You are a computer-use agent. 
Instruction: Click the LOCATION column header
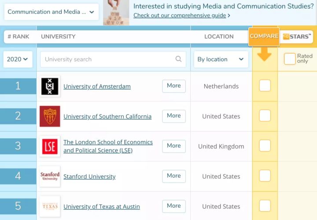[219, 37]
